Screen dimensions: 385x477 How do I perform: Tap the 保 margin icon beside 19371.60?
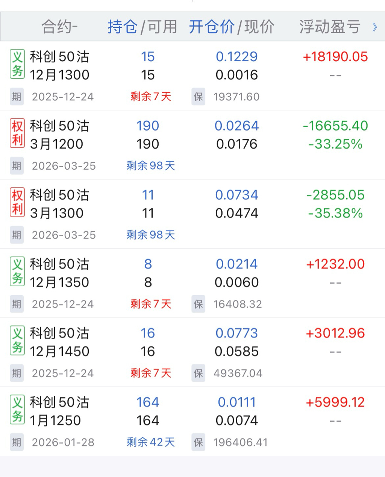(x=199, y=97)
